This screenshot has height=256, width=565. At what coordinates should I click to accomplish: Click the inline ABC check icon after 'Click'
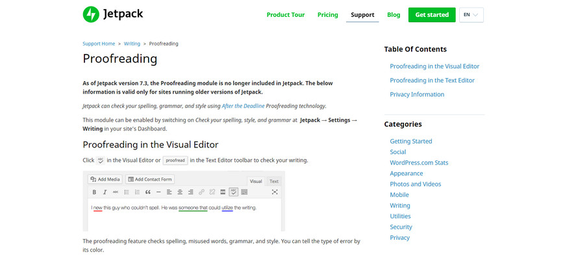[101, 160]
